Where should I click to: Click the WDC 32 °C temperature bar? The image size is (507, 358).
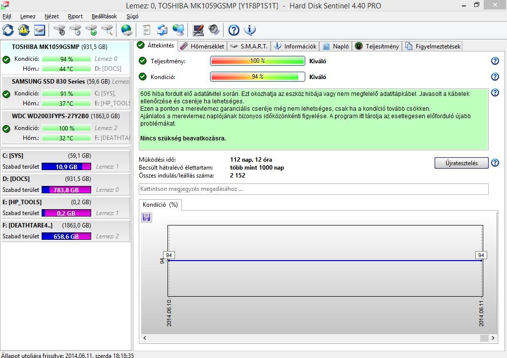[66, 138]
